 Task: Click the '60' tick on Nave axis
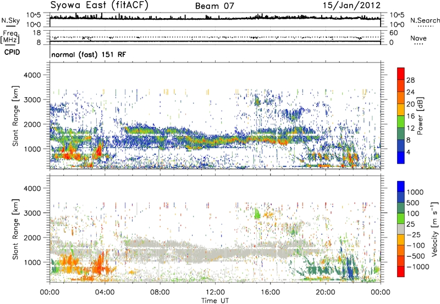click(393, 33)
